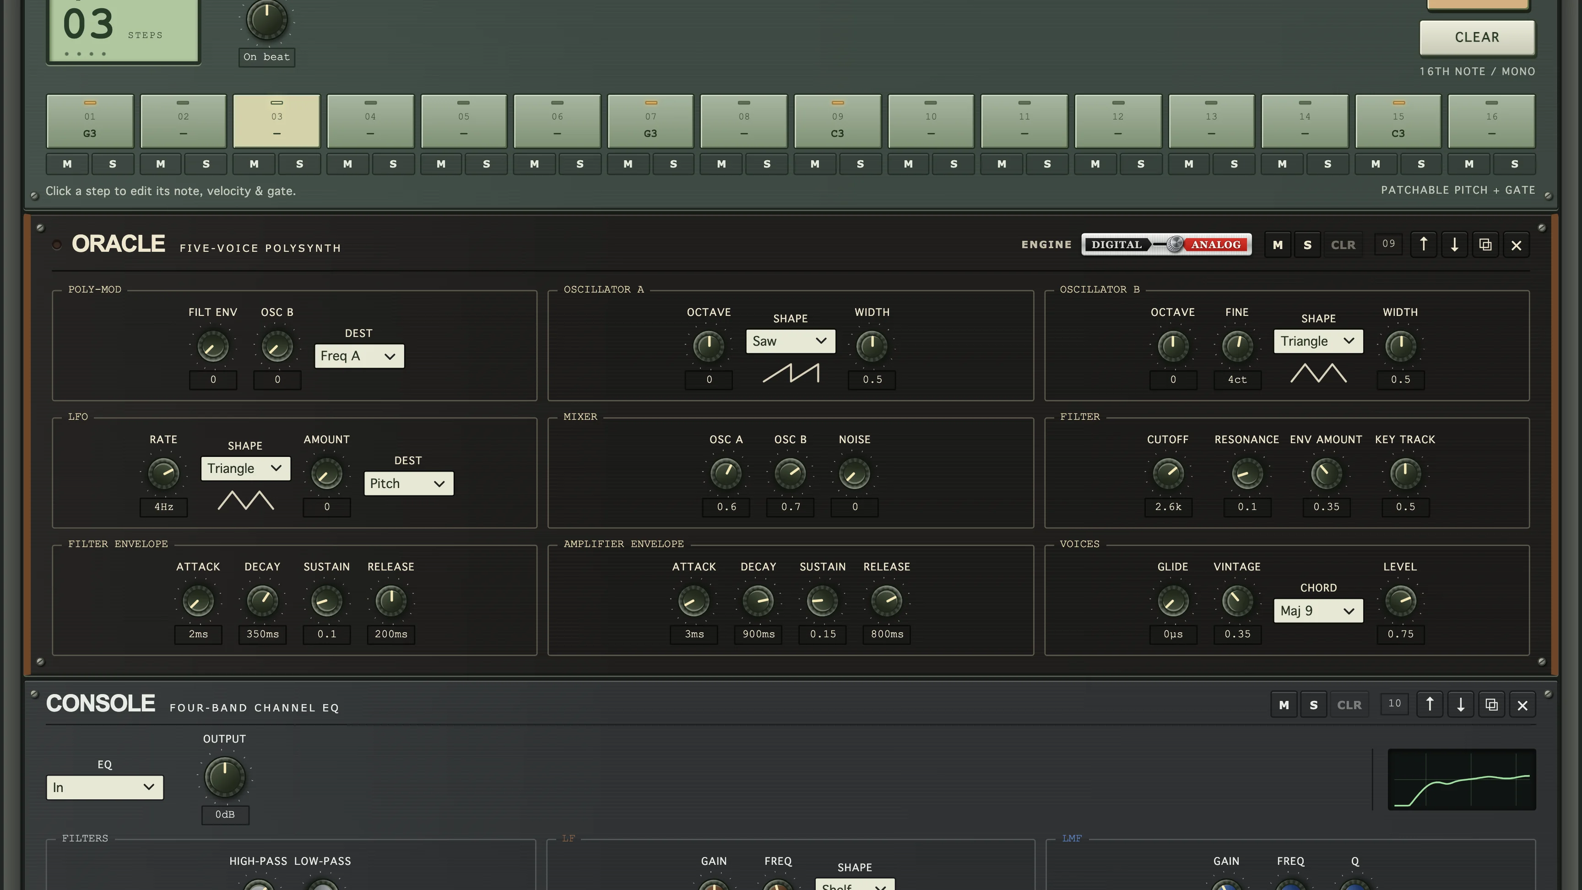This screenshot has width=1582, height=890.
Task: Solo the Oracle module
Action: point(1307,244)
